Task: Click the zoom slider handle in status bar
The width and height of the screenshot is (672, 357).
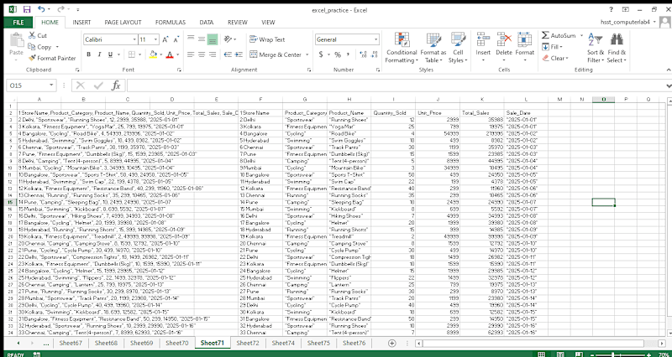Action: 613,354
